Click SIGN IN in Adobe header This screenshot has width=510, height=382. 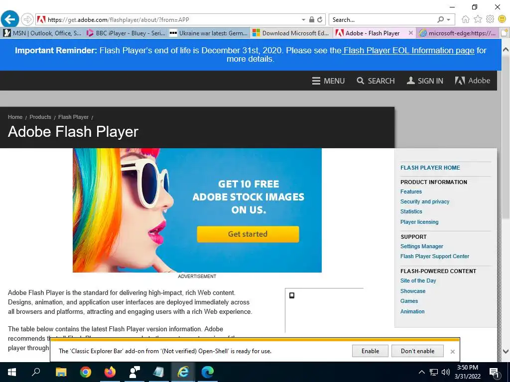point(425,81)
